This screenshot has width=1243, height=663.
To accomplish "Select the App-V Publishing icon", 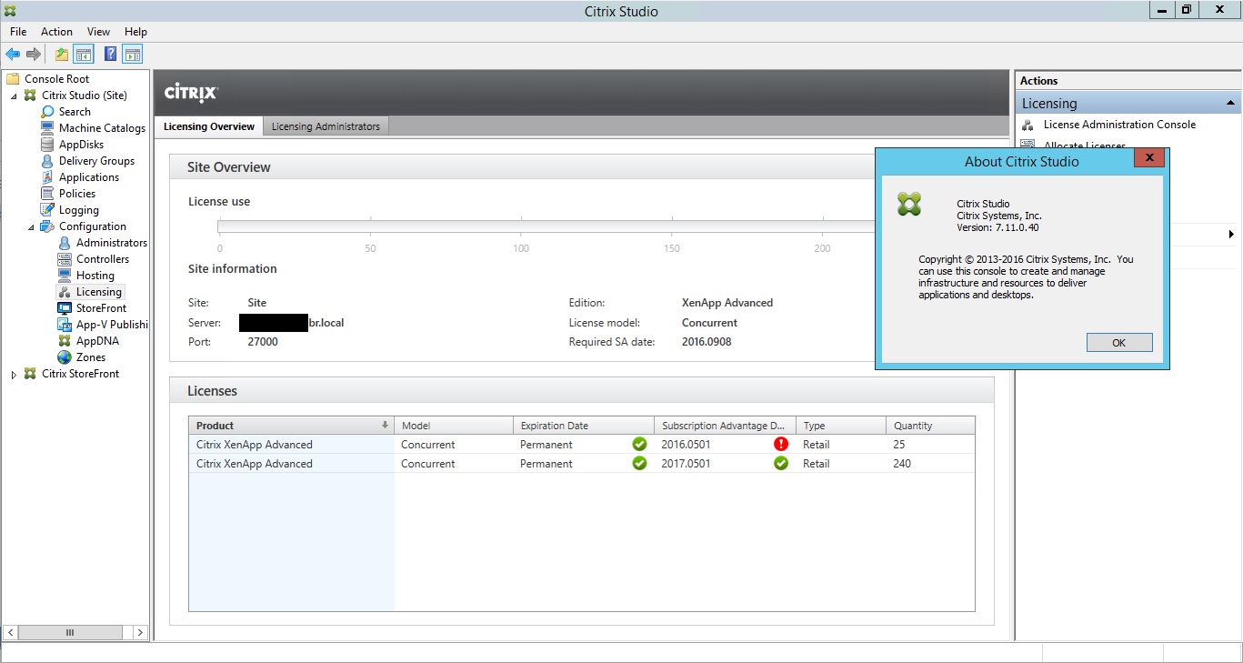I will coord(65,325).
